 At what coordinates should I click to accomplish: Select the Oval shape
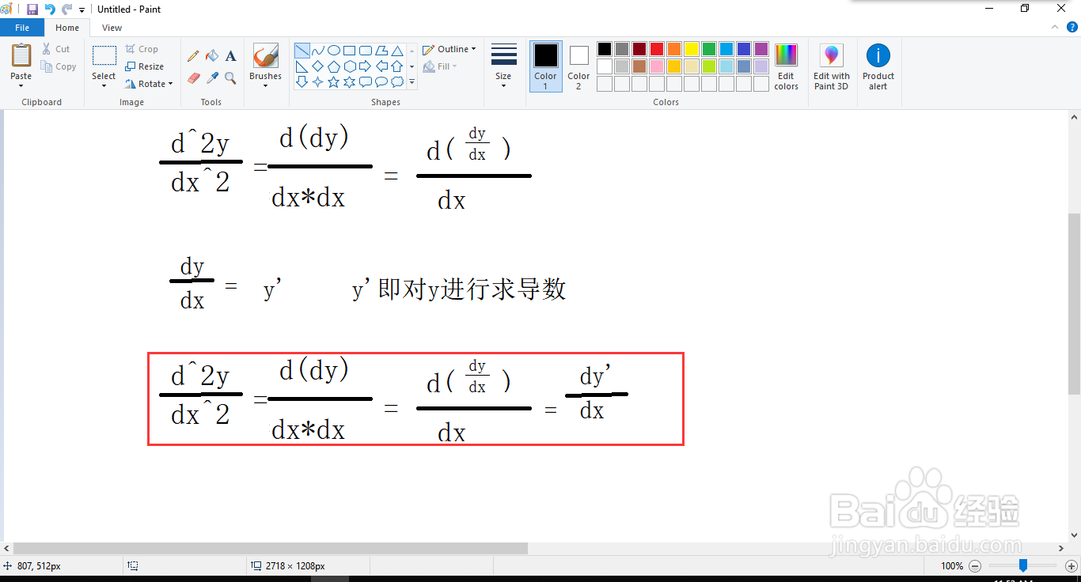333,49
